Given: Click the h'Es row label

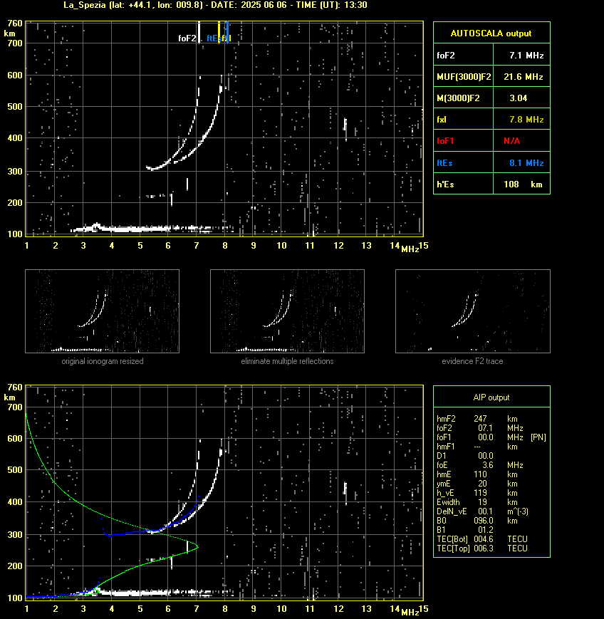Looking at the screenshot, I should [x=445, y=184].
